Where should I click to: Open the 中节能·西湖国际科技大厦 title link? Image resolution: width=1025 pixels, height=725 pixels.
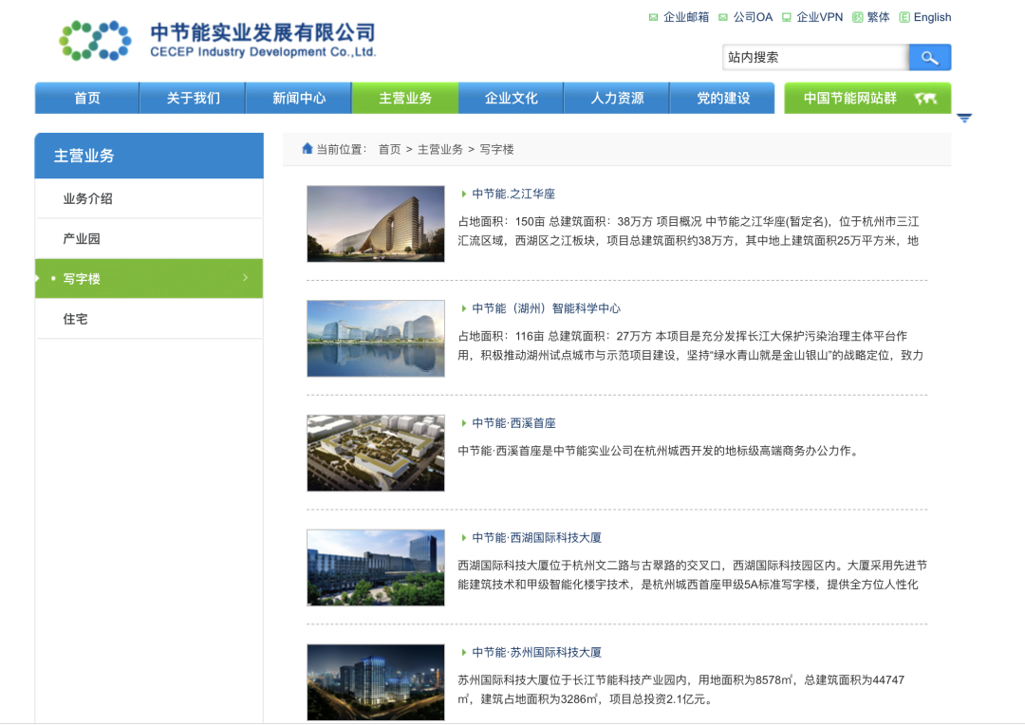point(536,538)
